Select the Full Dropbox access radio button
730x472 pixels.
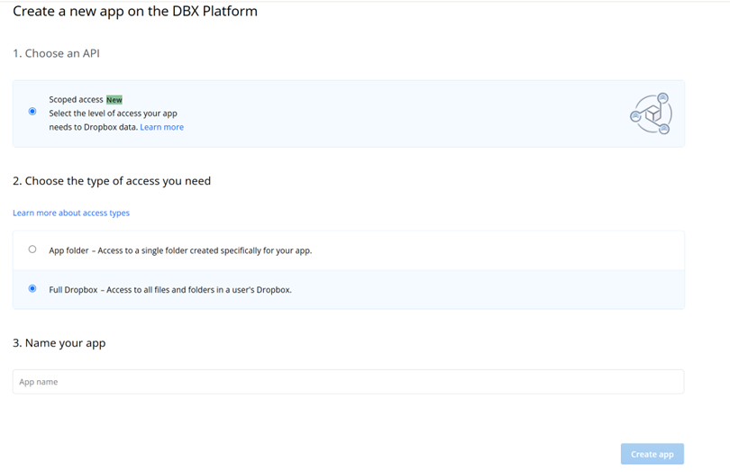32,288
